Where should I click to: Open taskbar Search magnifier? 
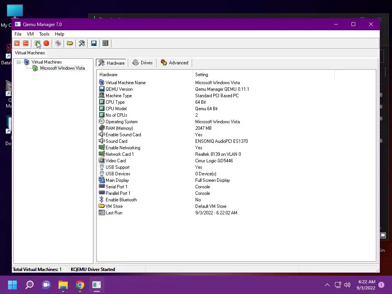[29, 285]
